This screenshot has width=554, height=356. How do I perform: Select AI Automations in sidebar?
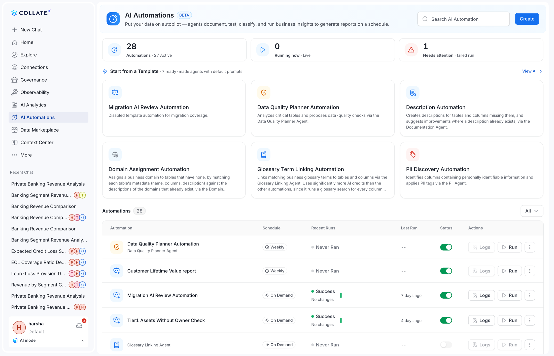(x=48, y=117)
